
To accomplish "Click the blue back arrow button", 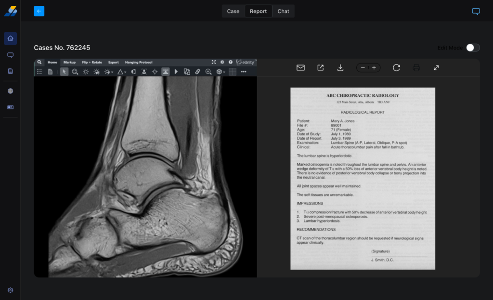I will [x=39, y=11].
